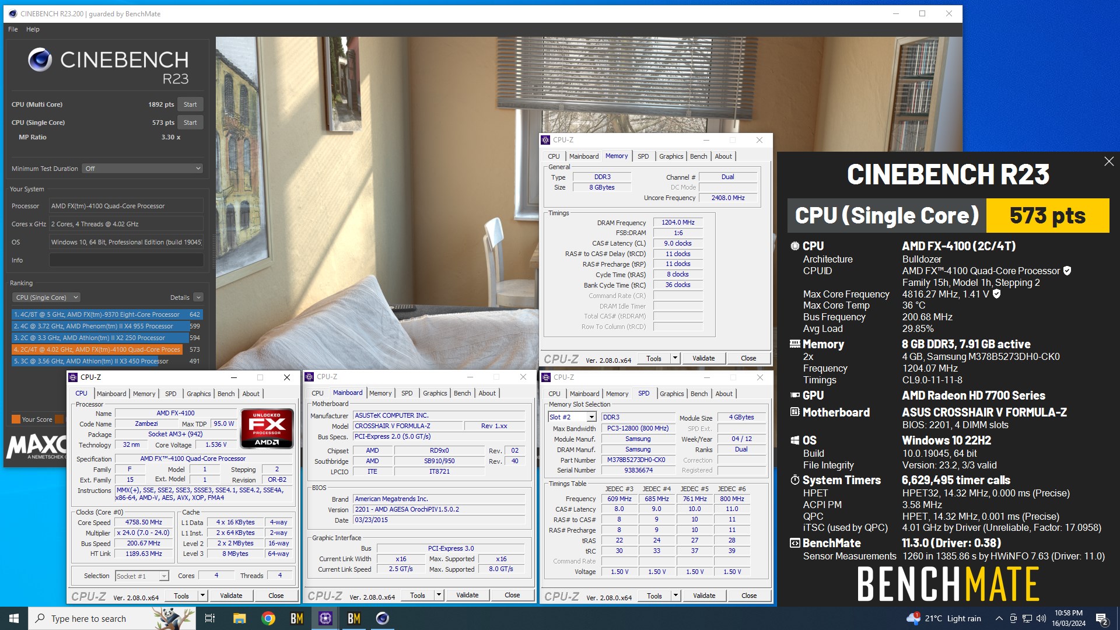Show hidden system tray icons
Viewport: 1120px width, 630px height.
pos(999,618)
